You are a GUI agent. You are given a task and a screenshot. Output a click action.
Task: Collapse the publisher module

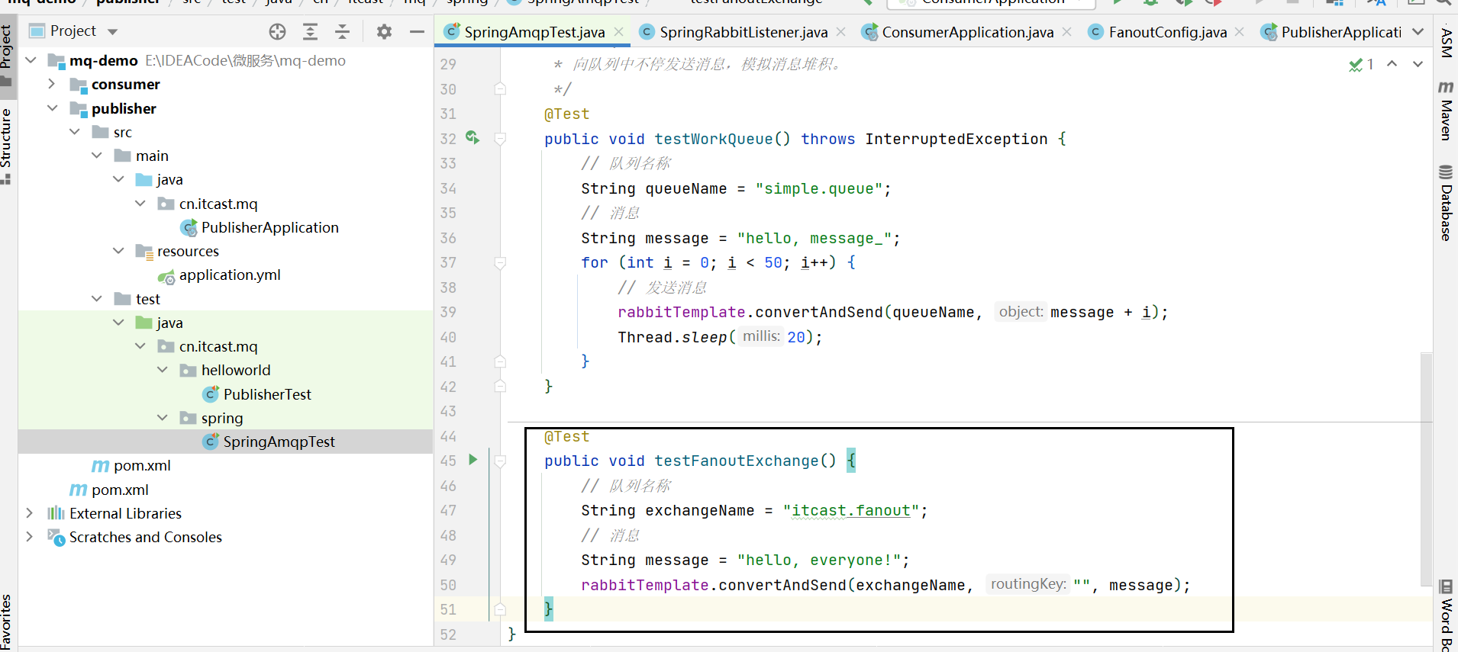(x=53, y=108)
